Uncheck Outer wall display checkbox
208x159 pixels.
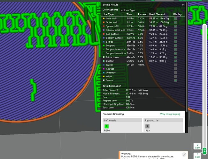pyautogui.click(x=175, y=23)
